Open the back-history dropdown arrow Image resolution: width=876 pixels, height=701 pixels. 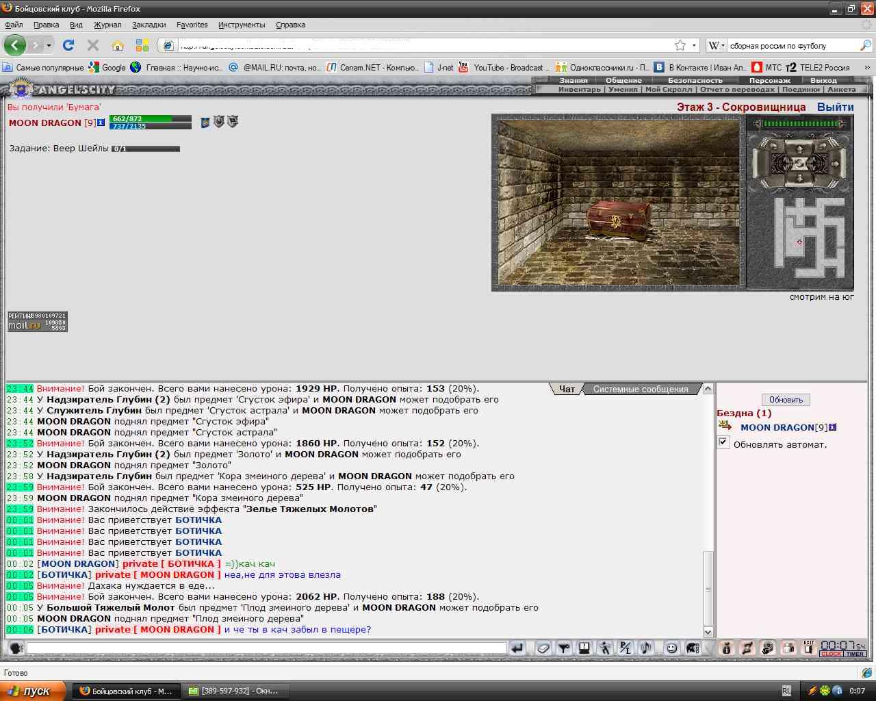click(49, 46)
